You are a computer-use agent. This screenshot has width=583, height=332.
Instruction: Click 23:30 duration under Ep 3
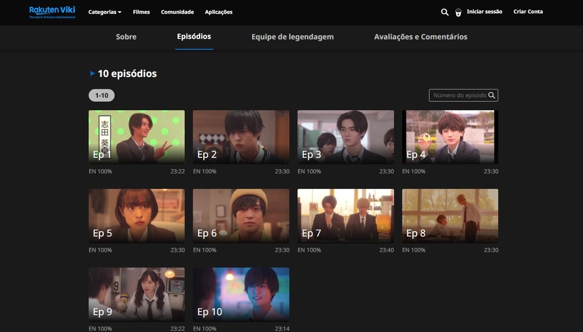click(386, 172)
